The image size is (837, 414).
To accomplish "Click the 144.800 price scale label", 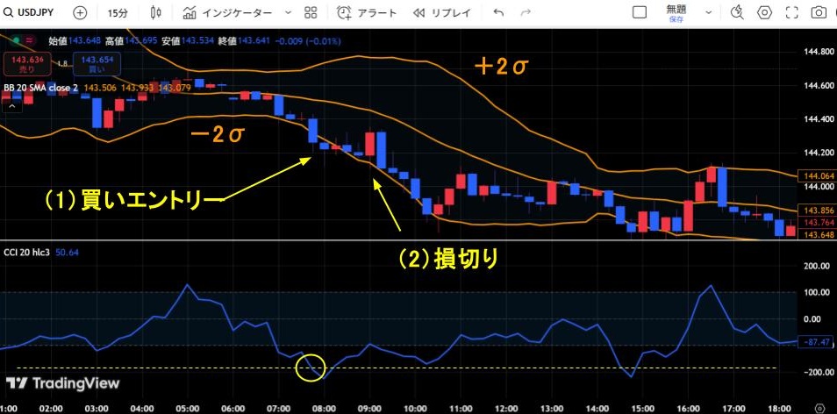I will click(819, 52).
